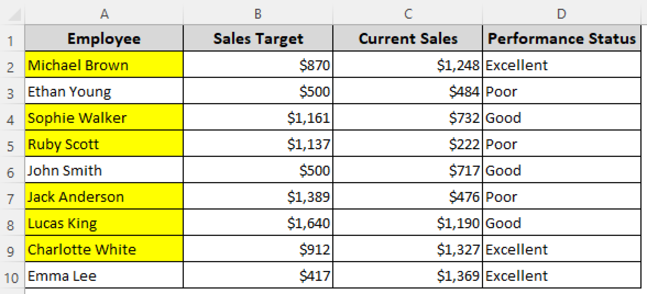
Task: Select column A header
Action: (104, 13)
